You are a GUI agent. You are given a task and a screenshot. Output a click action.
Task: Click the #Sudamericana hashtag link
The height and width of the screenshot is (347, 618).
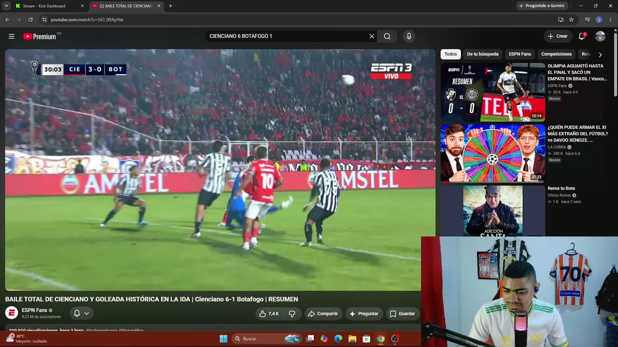pos(101,331)
